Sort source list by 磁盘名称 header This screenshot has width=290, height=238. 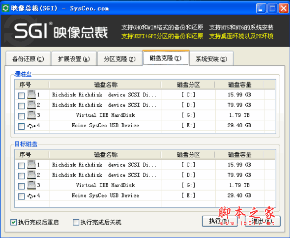(105, 85)
